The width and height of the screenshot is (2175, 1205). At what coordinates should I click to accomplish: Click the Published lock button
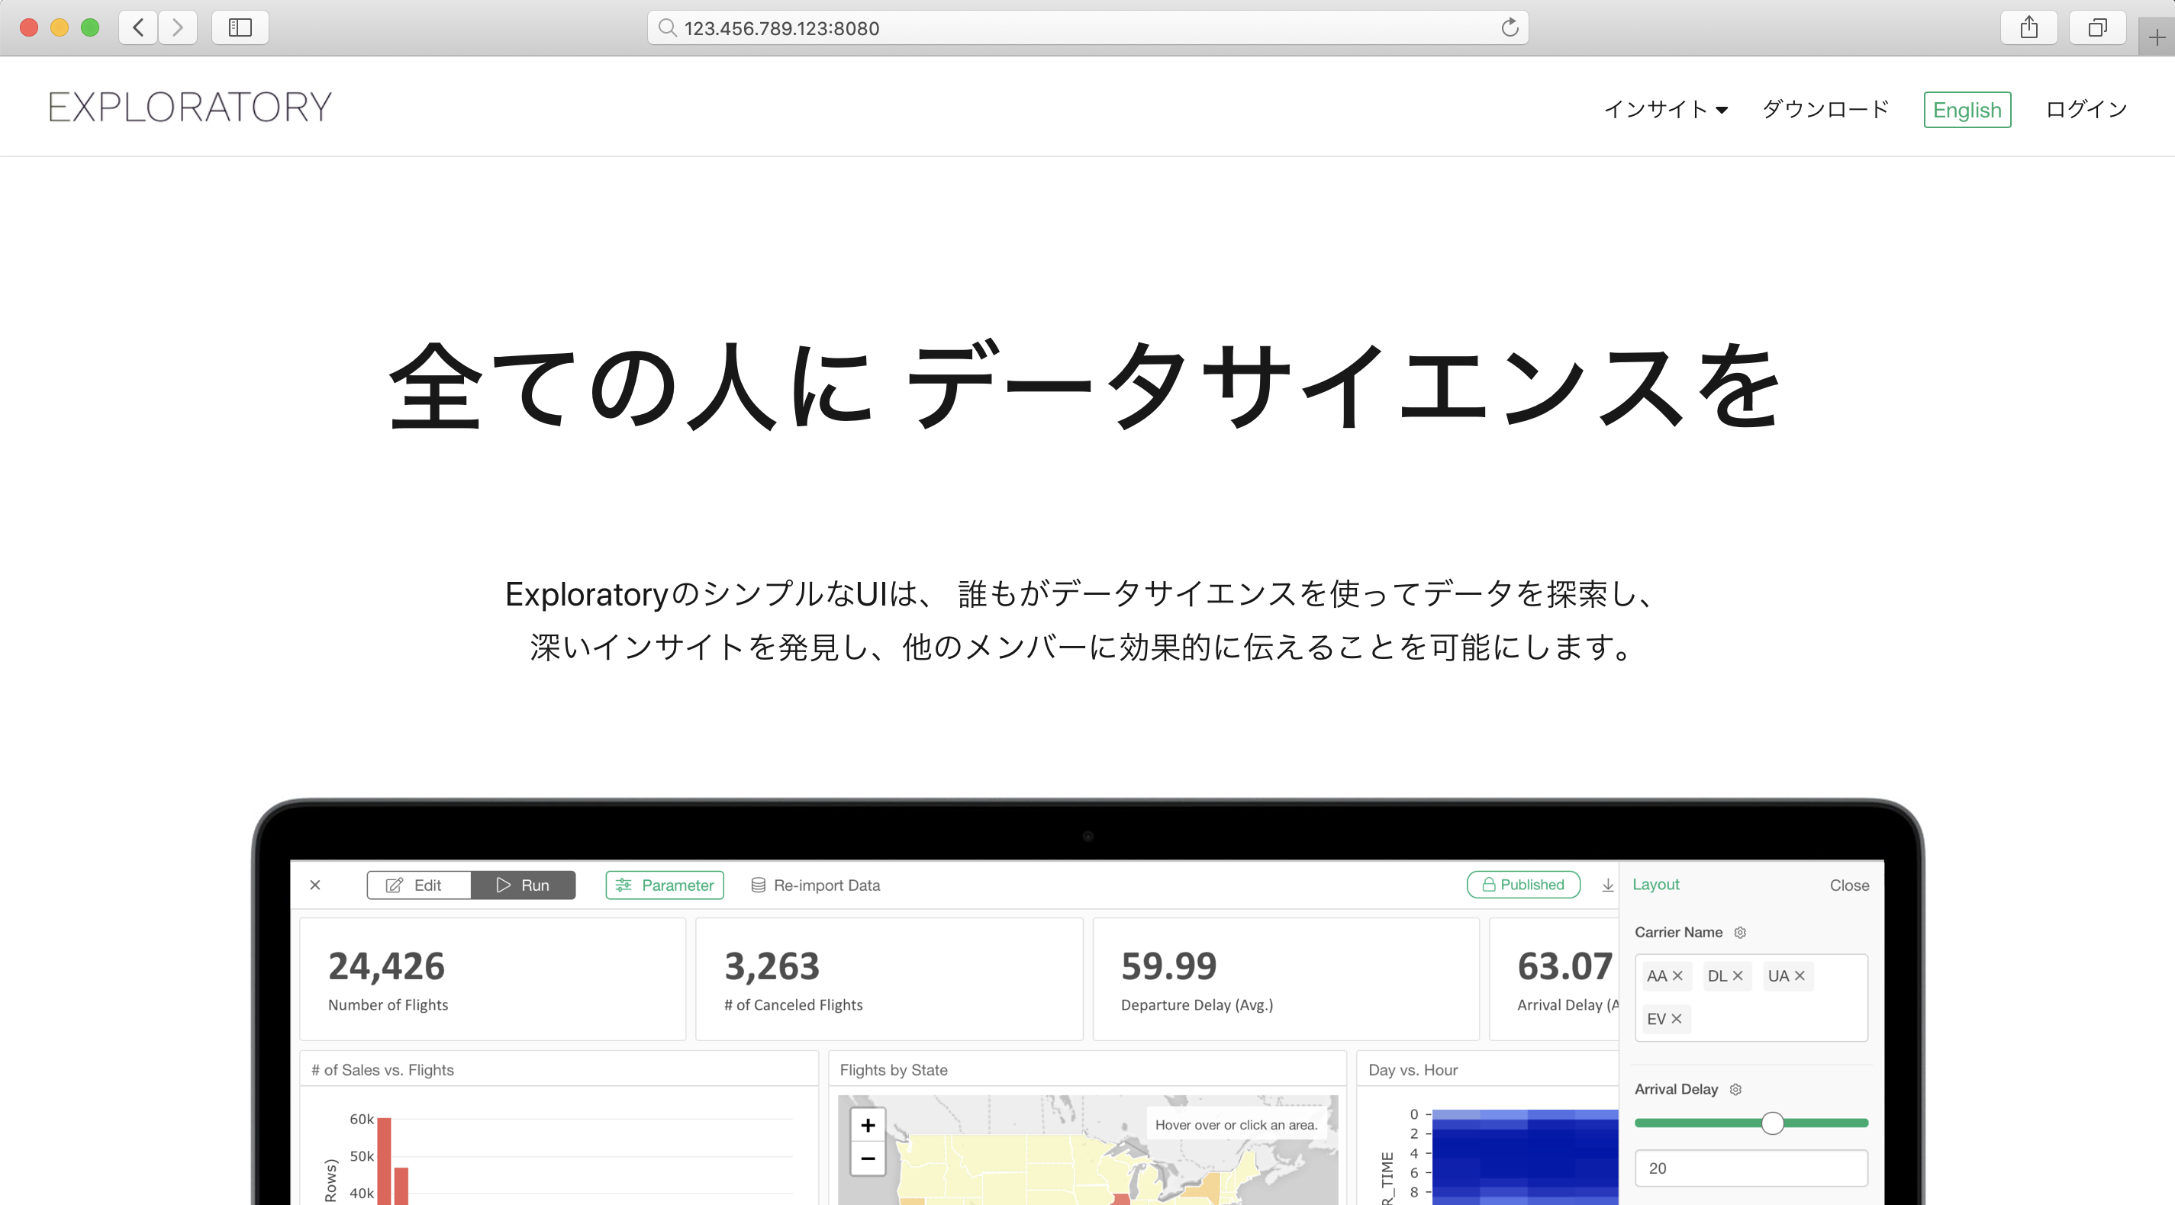tap(1523, 885)
